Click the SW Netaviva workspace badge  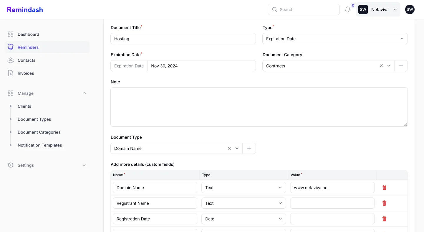click(x=363, y=9)
